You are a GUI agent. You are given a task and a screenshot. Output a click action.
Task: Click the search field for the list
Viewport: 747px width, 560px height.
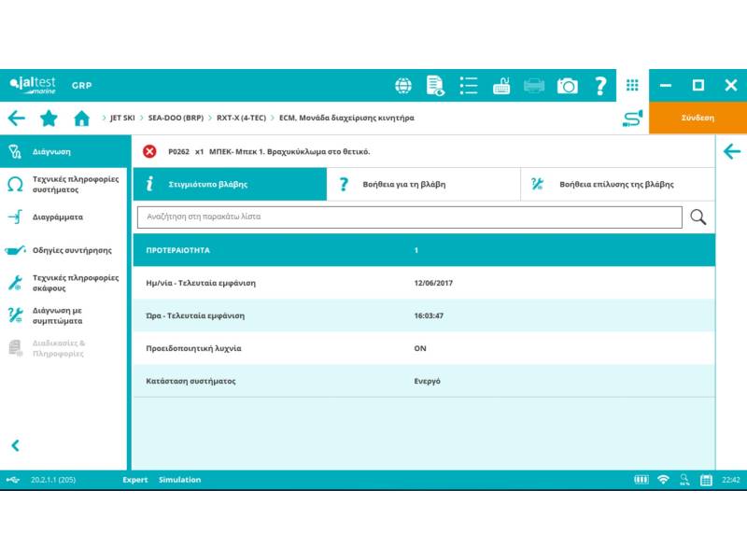[409, 217]
